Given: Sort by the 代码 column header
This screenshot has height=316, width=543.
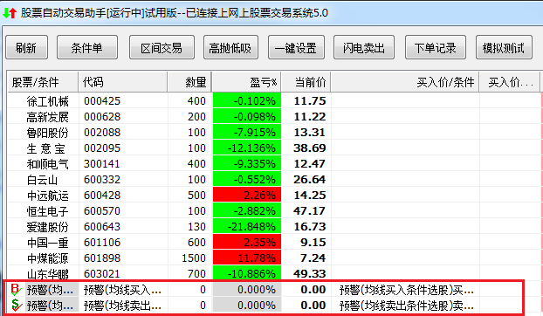Looking at the screenshot, I should tap(123, 82).
